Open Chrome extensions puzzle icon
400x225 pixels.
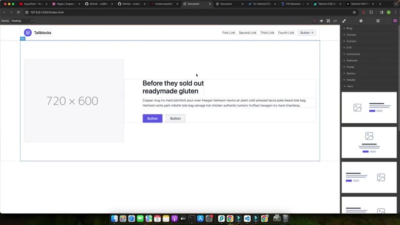point(371,12)
